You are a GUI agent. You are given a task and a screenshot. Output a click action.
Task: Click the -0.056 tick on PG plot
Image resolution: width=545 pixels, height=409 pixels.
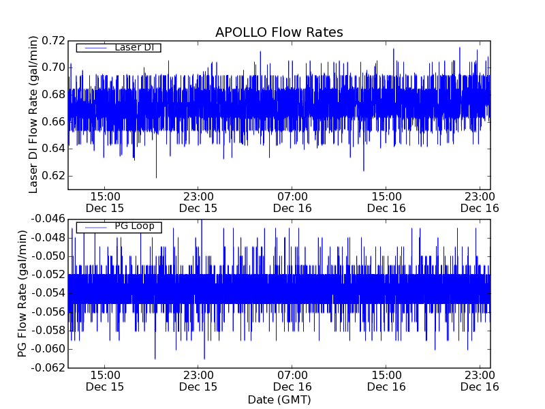(x=48, y=312)
